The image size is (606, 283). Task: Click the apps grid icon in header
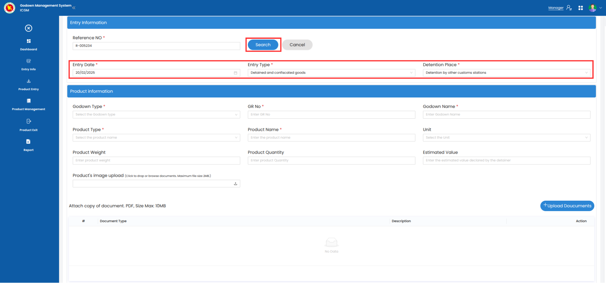click(580, 8)
